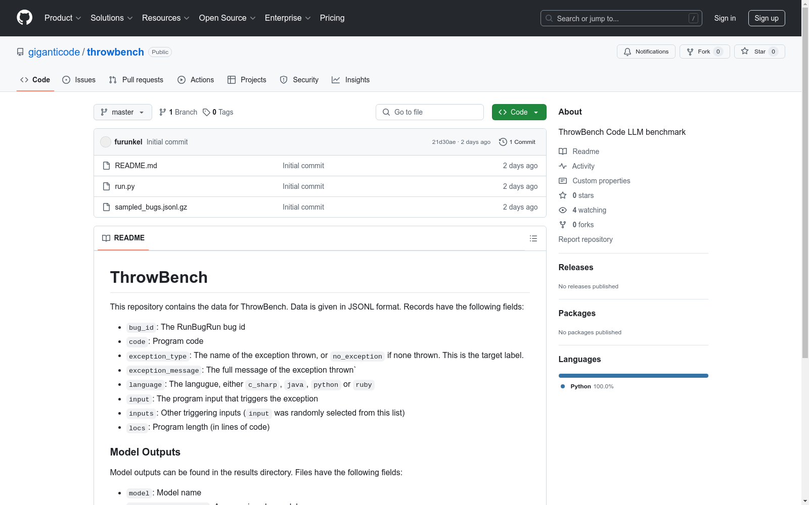The image size is (809, 505).
Task: Click the Custom properties note icon
Action: pos(563,181)
